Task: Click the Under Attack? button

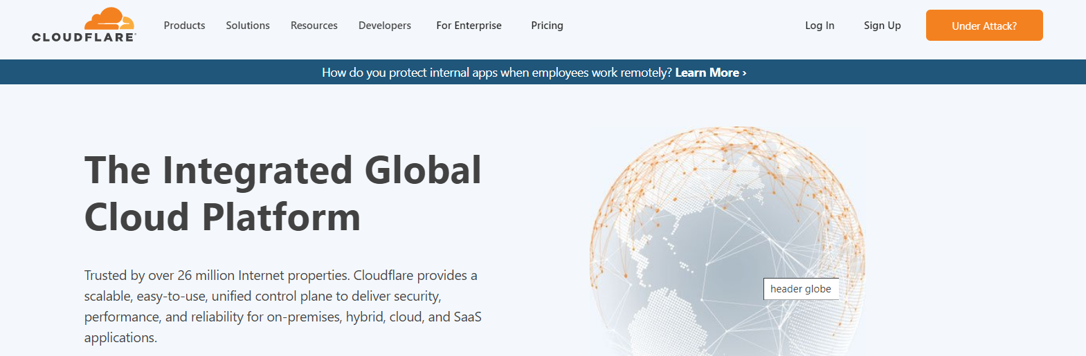Action: click(x=984, y=26)
